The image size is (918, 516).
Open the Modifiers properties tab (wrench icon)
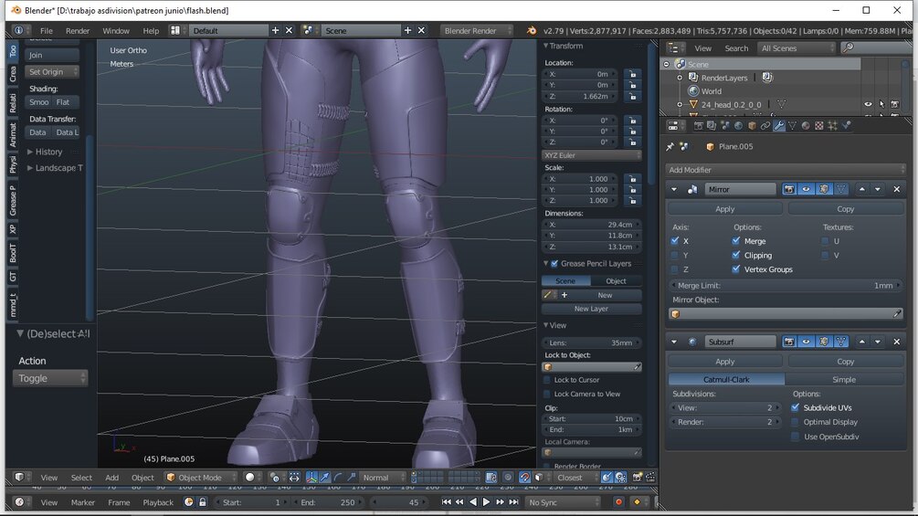coord(778,126)
